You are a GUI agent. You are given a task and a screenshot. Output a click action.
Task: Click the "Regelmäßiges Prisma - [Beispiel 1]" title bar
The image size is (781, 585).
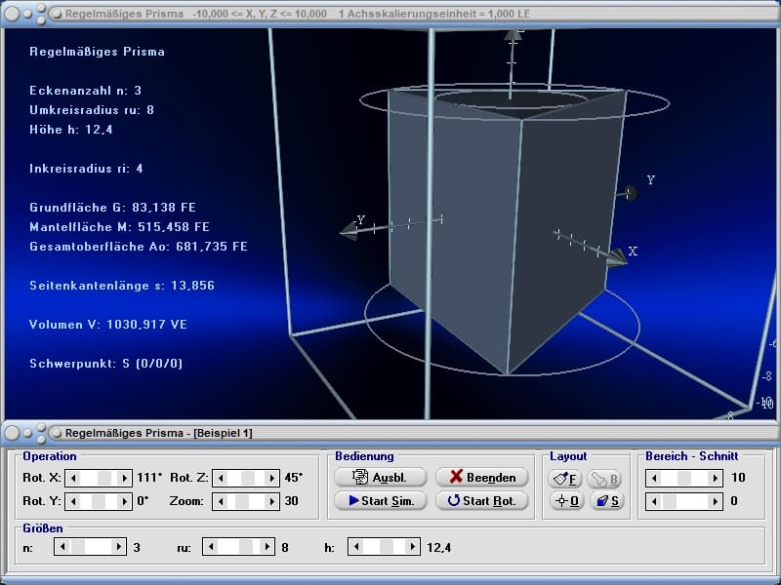(x=390, y=433)
